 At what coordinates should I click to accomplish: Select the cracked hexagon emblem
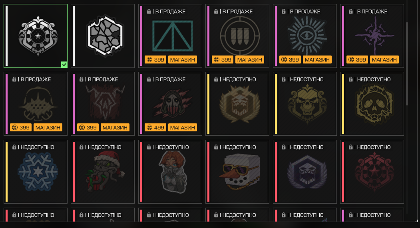pyautogui.click(x=103, y=36)
